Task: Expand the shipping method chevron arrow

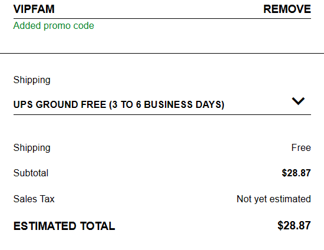Action: [298, 101]
